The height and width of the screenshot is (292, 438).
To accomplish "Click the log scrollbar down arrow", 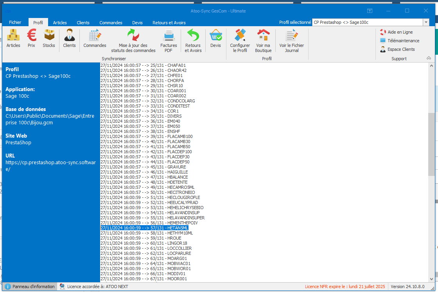I will point(432,279).
